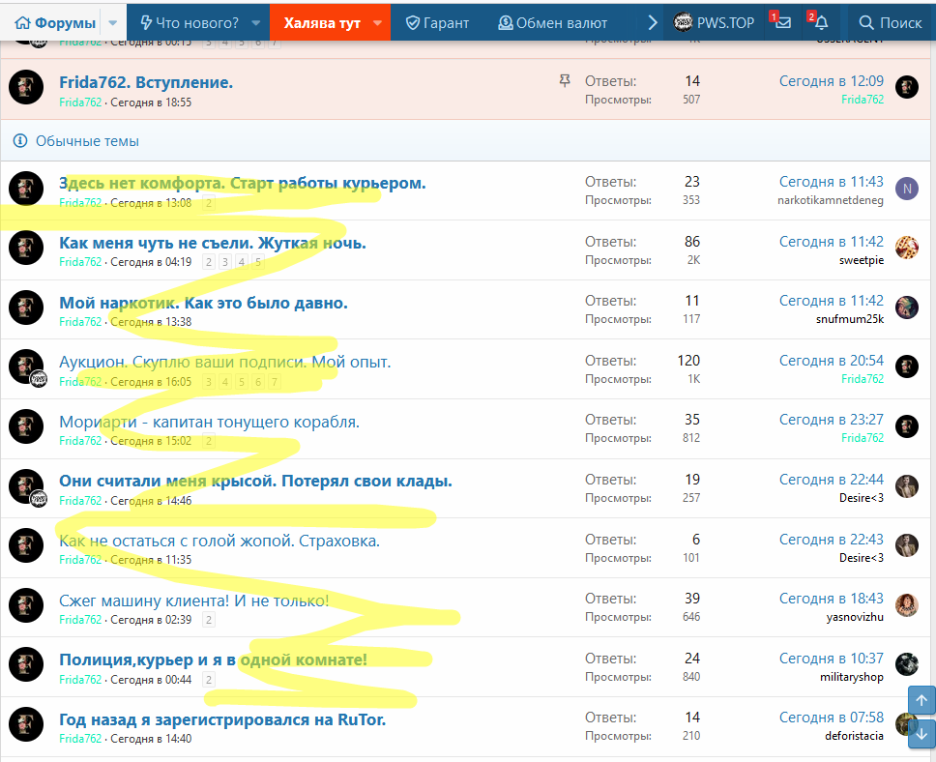This screenshot has height=762, width=936.
Task: Click author avatar of 'Сжег машину клиента' thread
Action: (x=26, y=605)
